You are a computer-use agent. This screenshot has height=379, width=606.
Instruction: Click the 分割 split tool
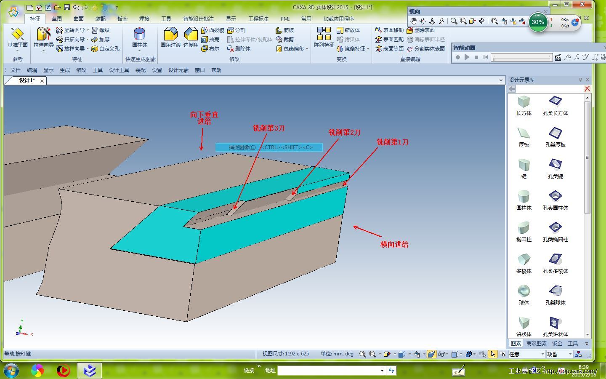coord(236,30)
